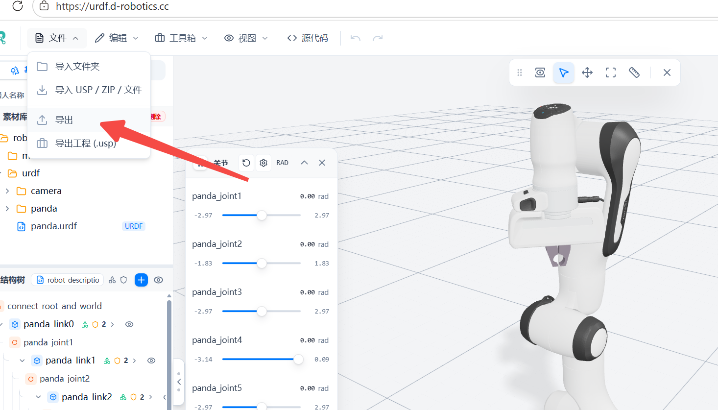
Task: Select the cursor pointer tool
Action: 564,72
